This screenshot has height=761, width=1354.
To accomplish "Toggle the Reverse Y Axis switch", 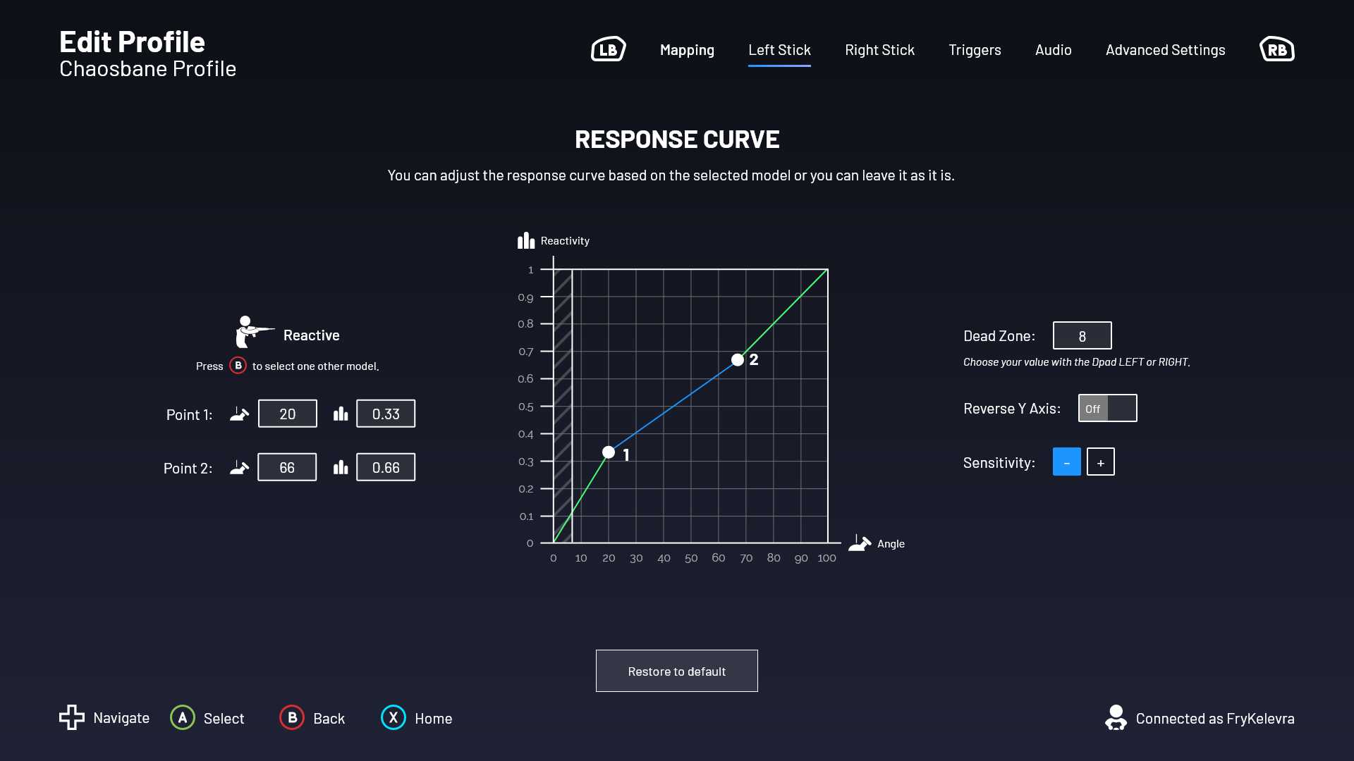I will (x=1107, y=408).
